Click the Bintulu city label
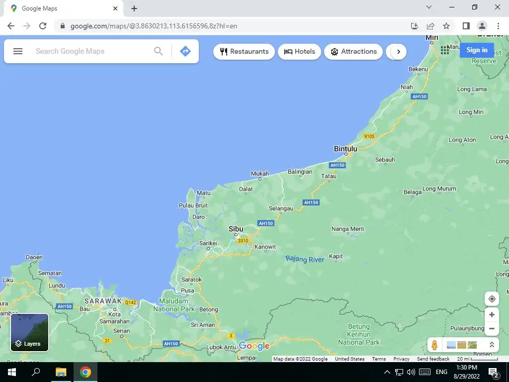This screenshot has height=382, width=509. pos(345,149)
